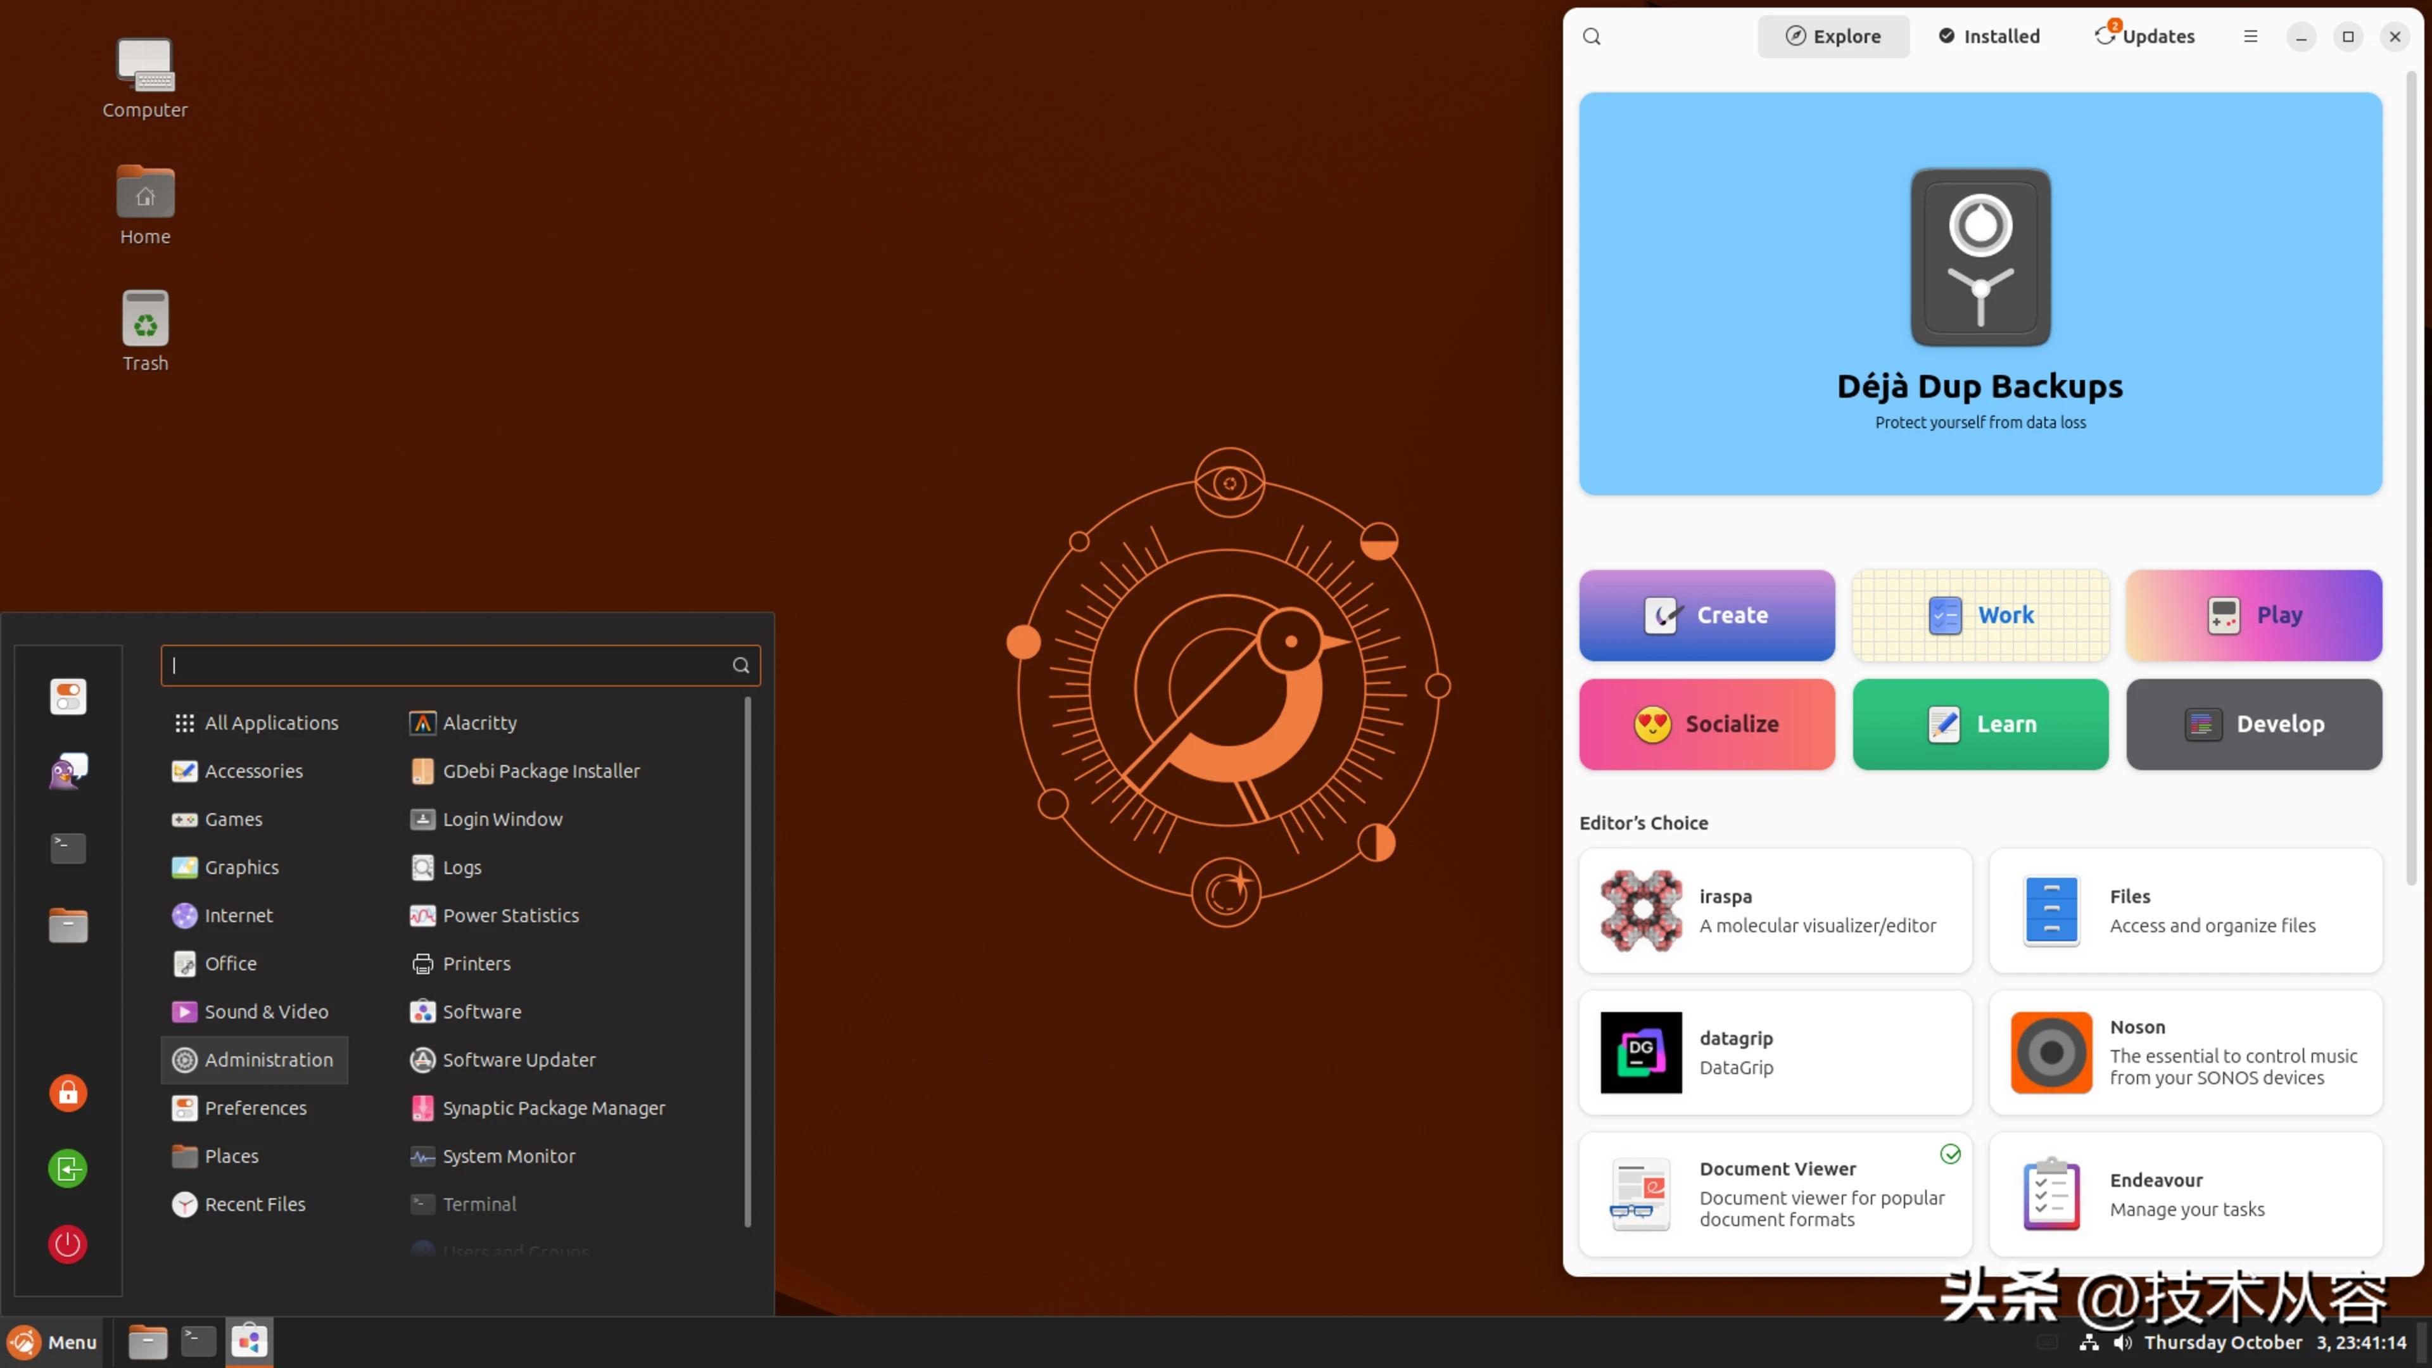
Task: Open the Work category
Action: 1980,616
